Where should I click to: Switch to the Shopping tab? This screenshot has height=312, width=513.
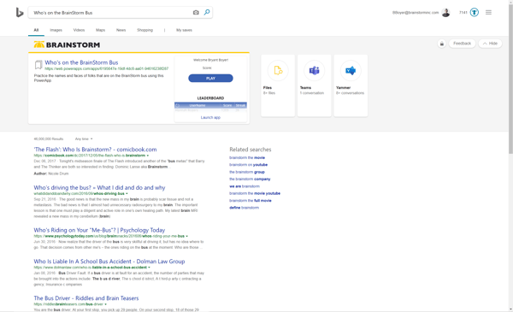click(x=145, y=30)
